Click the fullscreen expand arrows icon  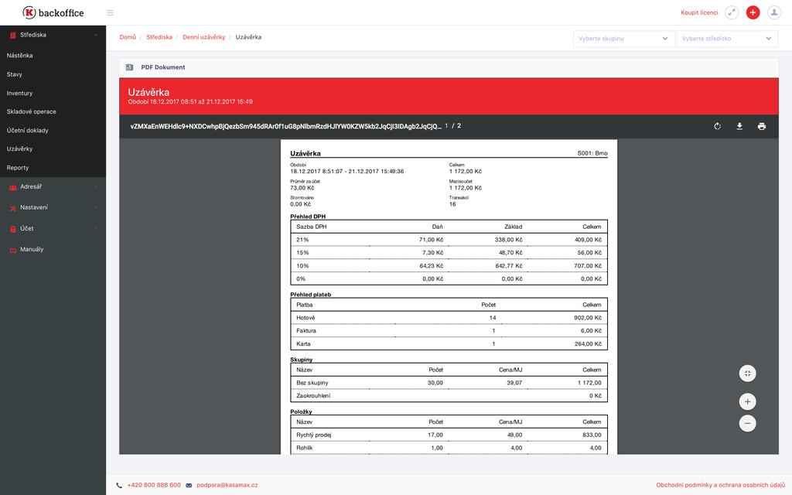pyautogui.click(x=732, y=12)
